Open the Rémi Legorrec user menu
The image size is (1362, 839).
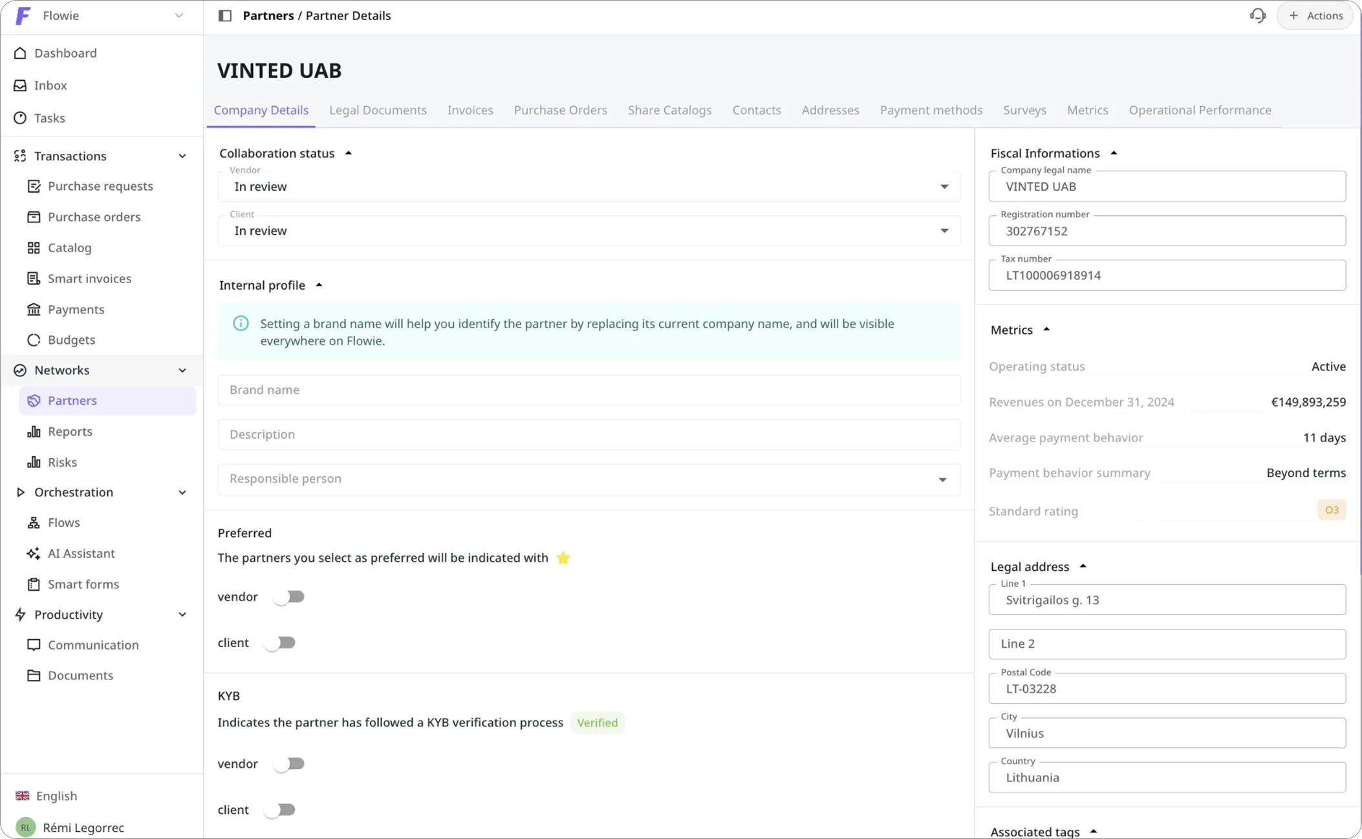click(x=83, y=827)
